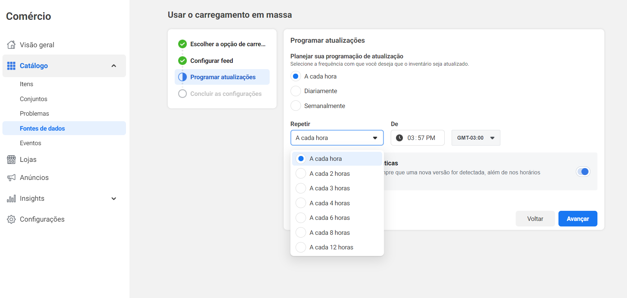Image resolution: width=627 pixels, height=298 pixels.
Task: Click the Configurações gear icon
Action: point(11,219)
